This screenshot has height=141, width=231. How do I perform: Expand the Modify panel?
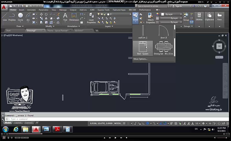50,26
